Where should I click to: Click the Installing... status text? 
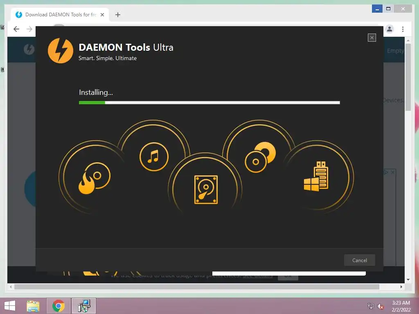point(96,92)
